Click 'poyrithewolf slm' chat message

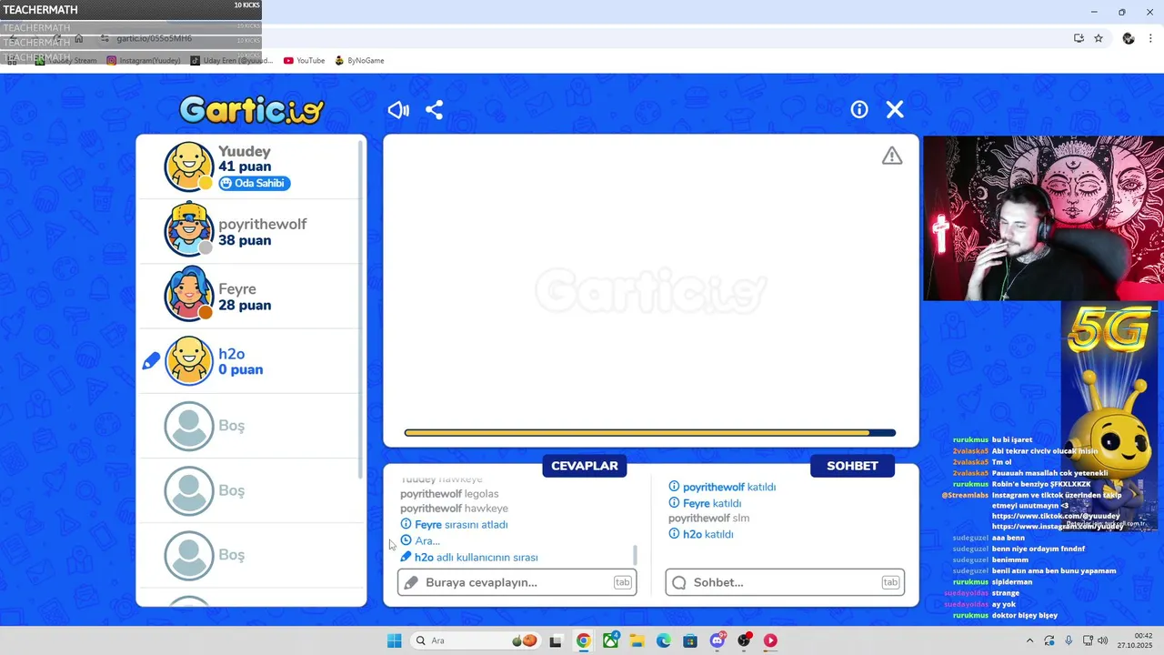point(709,519)
